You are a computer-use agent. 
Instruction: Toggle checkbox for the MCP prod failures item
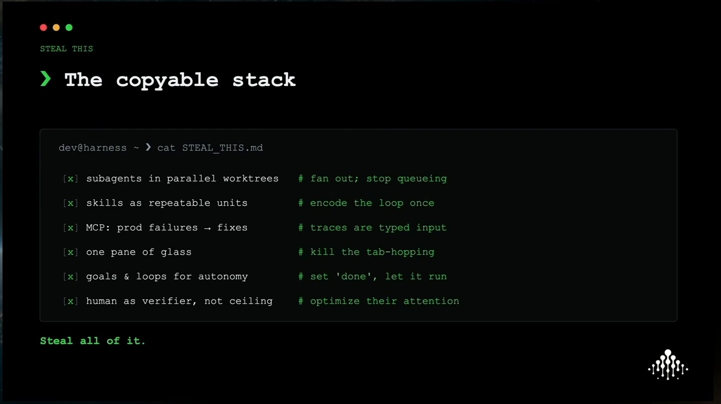click(x=71, y=228)
